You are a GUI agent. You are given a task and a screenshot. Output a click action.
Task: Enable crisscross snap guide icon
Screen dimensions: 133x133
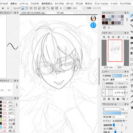[31, 8]
